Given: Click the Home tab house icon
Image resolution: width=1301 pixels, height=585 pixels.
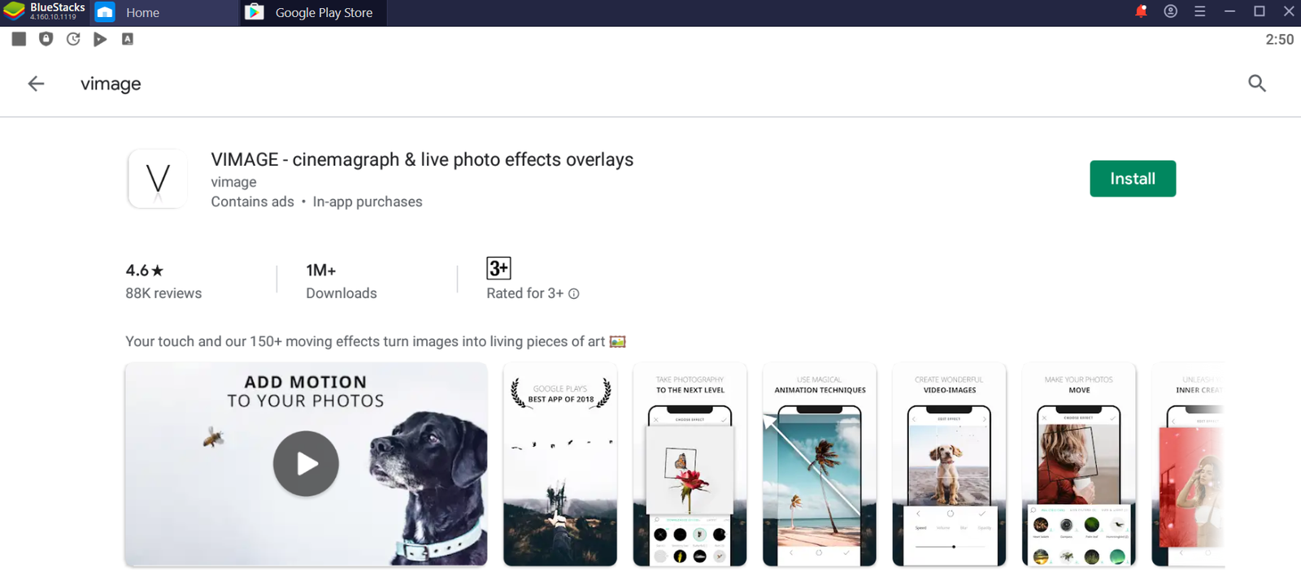Looking at the screenshot, I should pos(105,12).
